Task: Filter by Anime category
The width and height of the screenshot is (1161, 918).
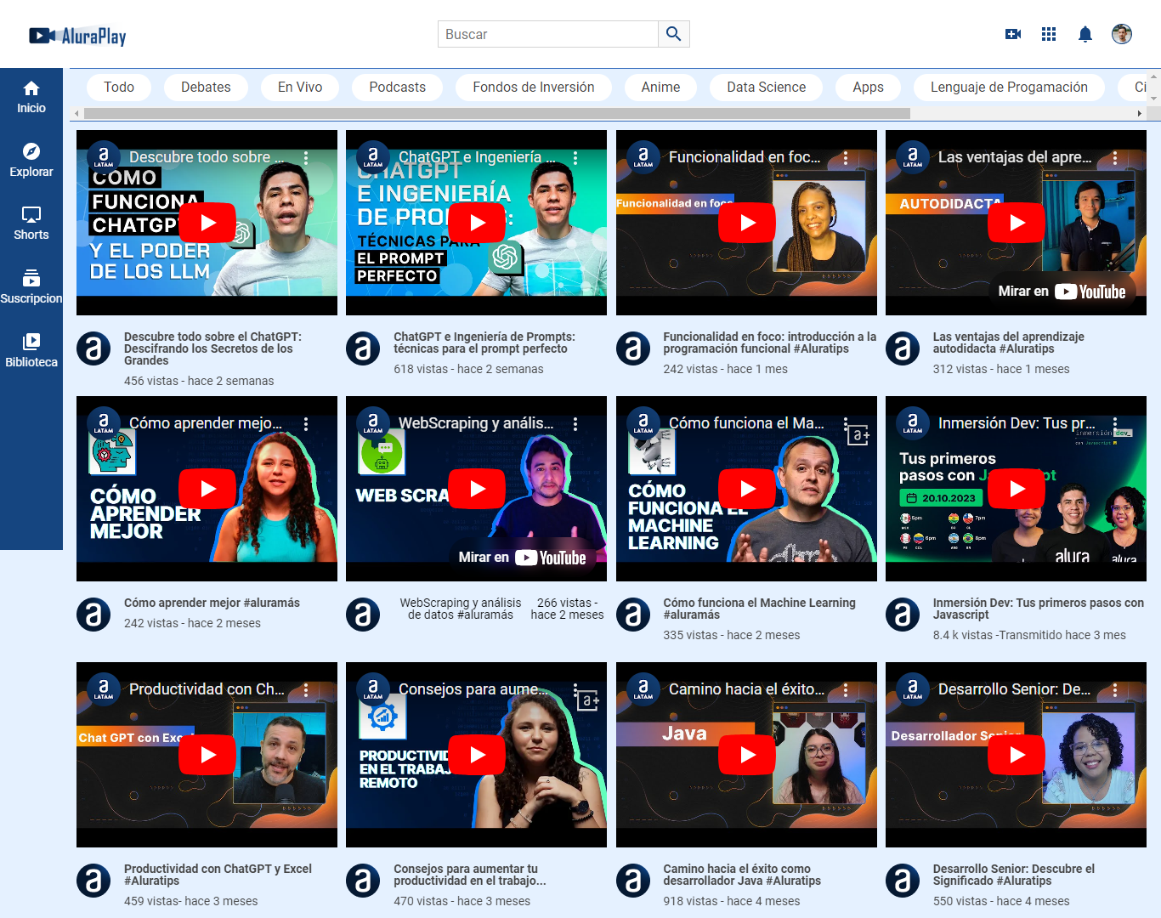Action: (660, 87)
